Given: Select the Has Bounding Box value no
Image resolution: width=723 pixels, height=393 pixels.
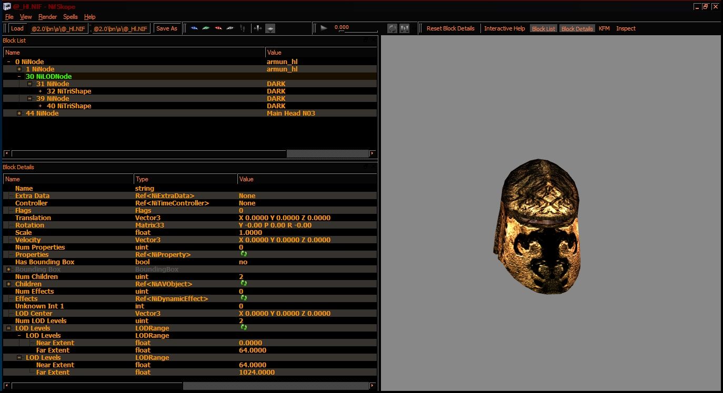Looking at the screenshot, I should 243,262.
